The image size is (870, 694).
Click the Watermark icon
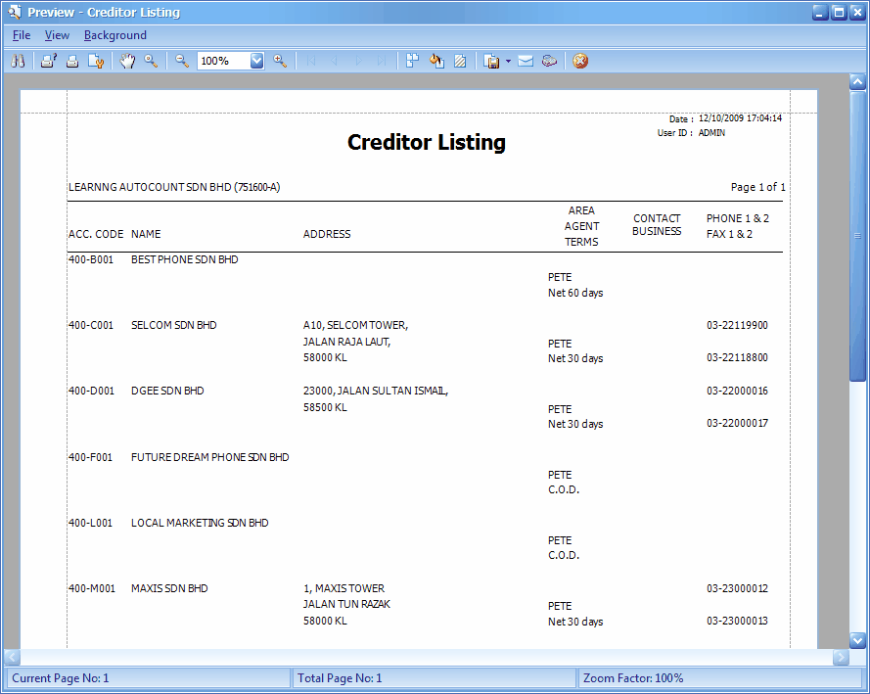point(460,61)
